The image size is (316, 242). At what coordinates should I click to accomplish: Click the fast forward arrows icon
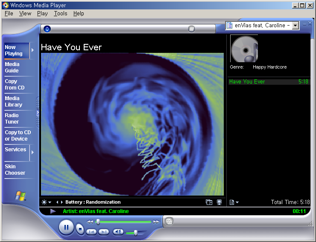(156, 222)
